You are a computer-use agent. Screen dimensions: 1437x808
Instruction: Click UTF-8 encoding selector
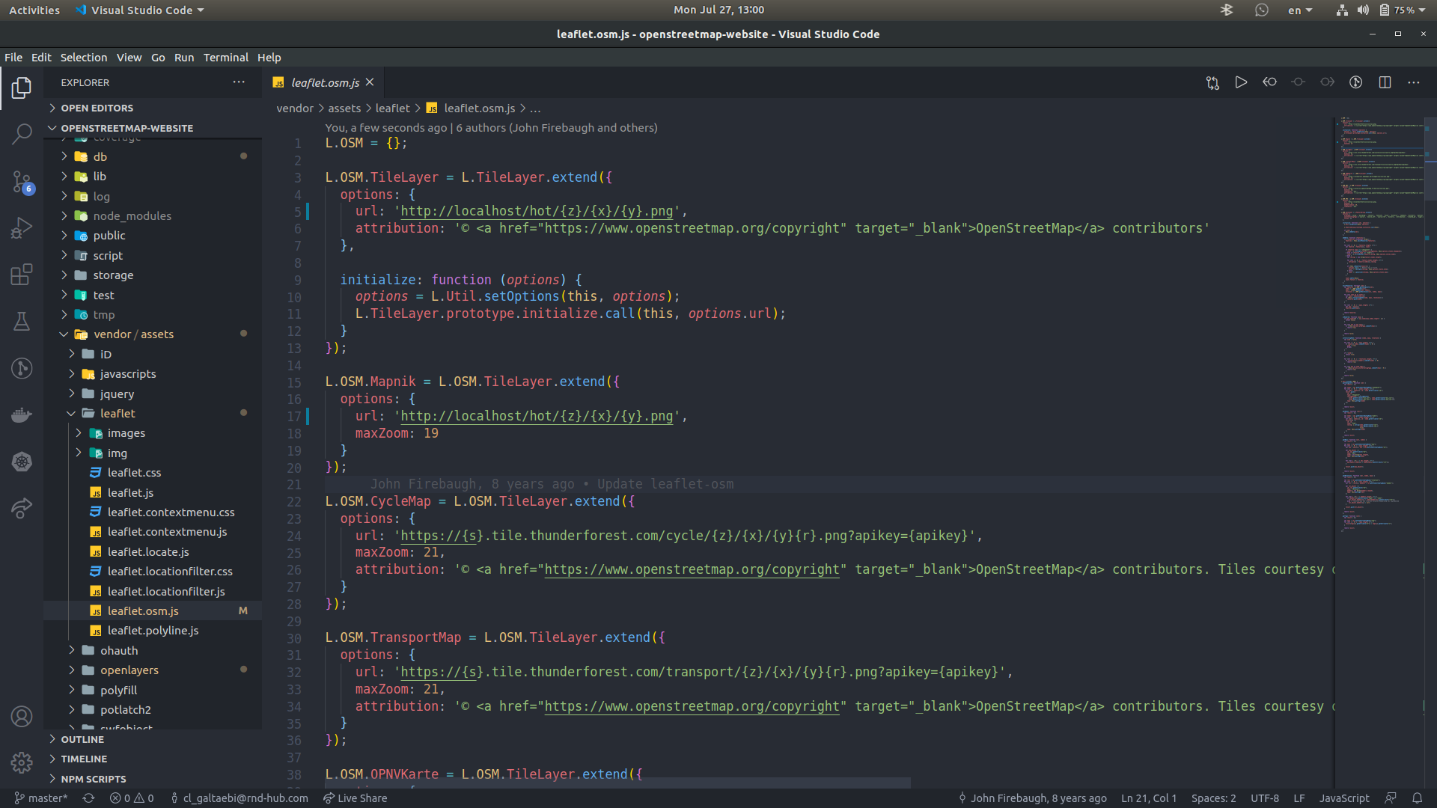click(1265, 798)
